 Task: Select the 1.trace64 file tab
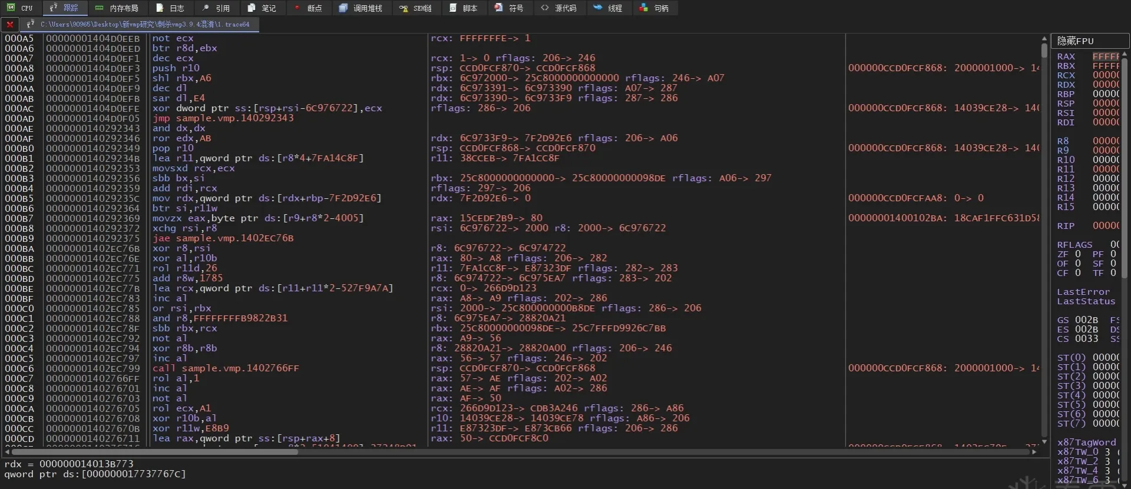coord(139,25)
